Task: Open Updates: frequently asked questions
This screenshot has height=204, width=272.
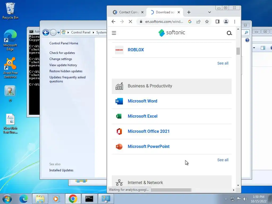Action: (67, 79)
